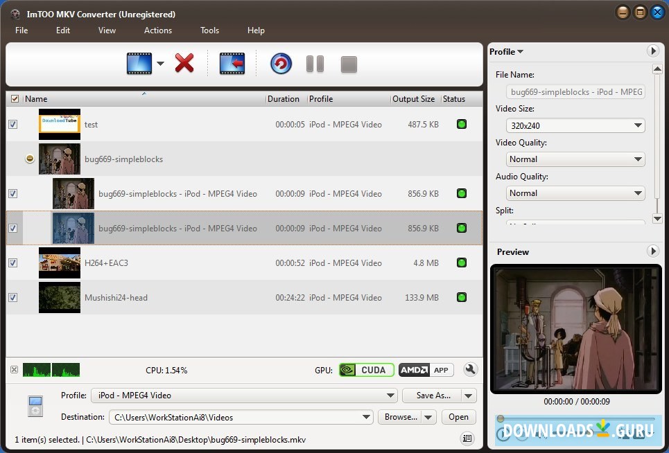Select the H264+EAC3 thumbnail
The image size is (669, 453).
pos(60,263)
